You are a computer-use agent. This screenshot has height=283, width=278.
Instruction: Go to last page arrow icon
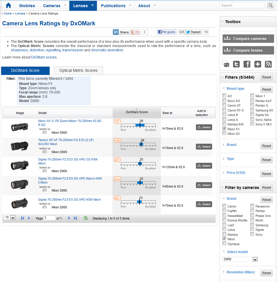coord(75,218)
